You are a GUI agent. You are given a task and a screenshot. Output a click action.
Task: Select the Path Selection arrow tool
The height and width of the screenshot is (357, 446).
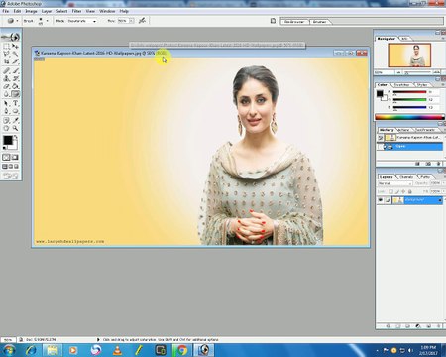6,104
